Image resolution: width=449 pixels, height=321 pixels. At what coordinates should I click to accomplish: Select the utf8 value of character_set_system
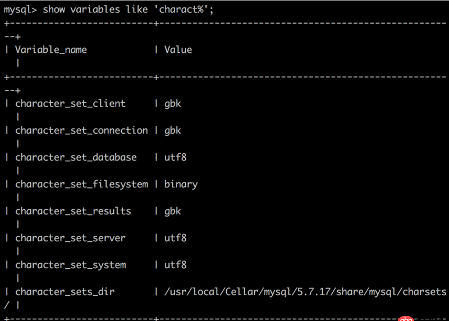(175, 265)
